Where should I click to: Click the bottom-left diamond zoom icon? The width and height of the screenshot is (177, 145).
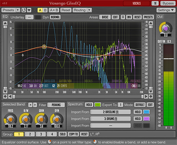[5, 97]
